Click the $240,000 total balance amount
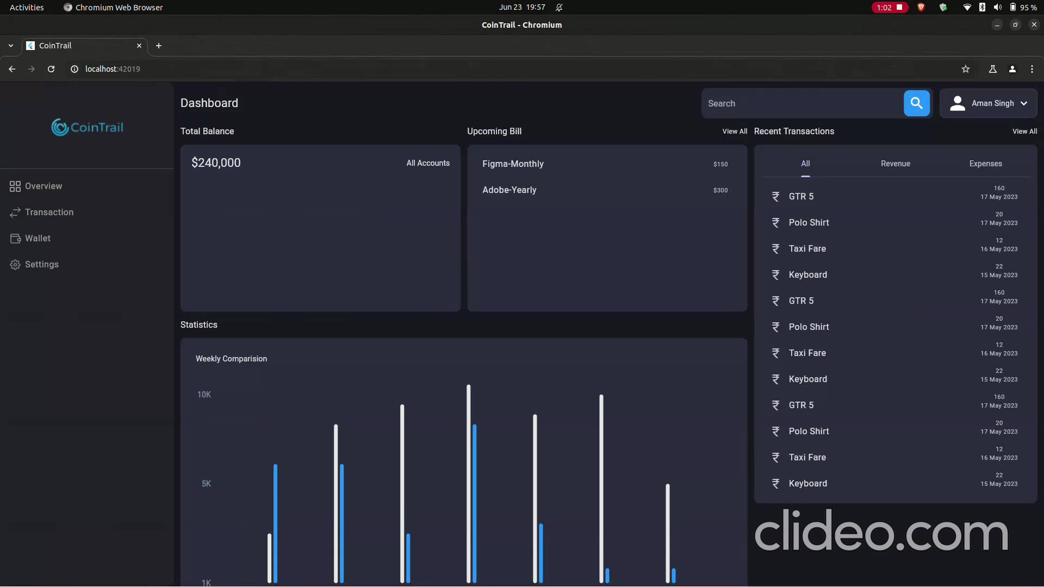The image size is (1044, 587). (216, 163)
